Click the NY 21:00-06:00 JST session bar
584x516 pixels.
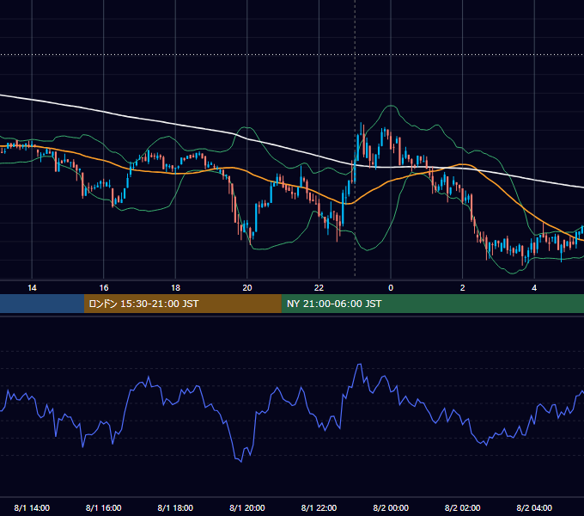click(x=432, y=304)
